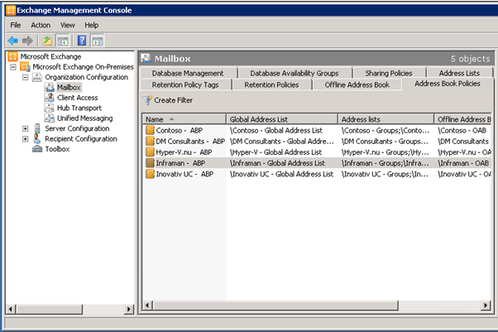Image resolution: width=498 pixels, height=332 pixels.
Task: Switch to the Retention Policies tab
Action: click(271, 84)
